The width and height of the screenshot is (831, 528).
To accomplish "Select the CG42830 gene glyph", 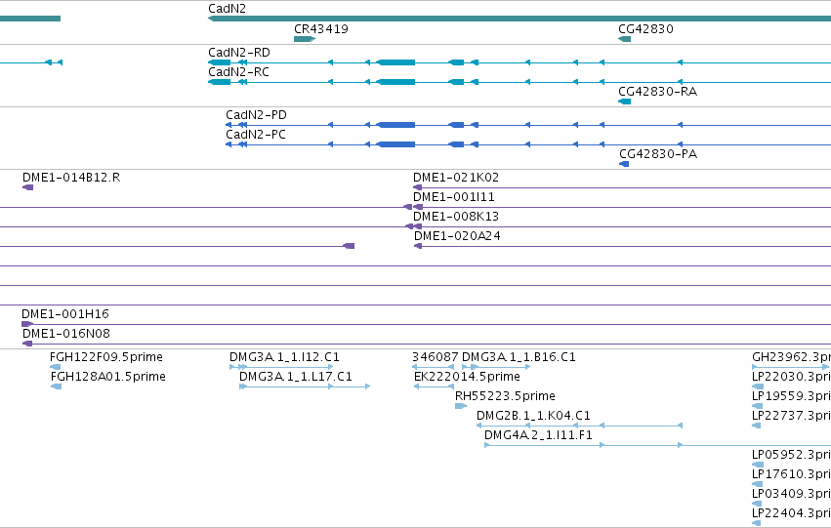I will pyautogui.click(x=624, y=39).
